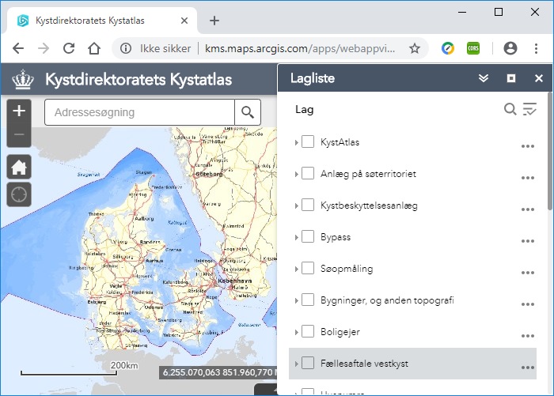The width and height of the screenshot is (554, 396).
Task: Open more options for the Søopmåling layer
Action: click(528, 273)
